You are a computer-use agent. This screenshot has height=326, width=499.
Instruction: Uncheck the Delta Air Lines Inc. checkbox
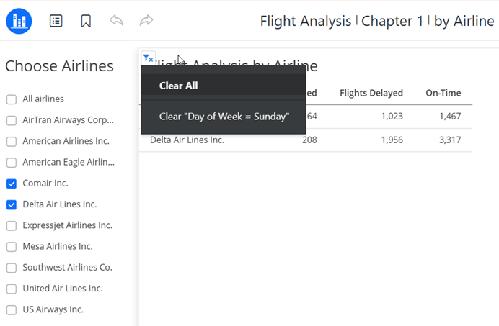pos(12,204)
